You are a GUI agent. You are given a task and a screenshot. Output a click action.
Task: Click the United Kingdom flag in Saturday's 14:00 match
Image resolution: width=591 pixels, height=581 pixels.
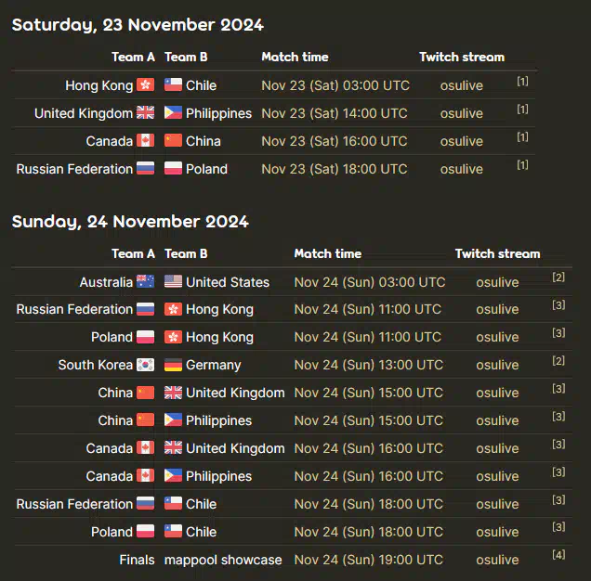(x=145, y=112)
